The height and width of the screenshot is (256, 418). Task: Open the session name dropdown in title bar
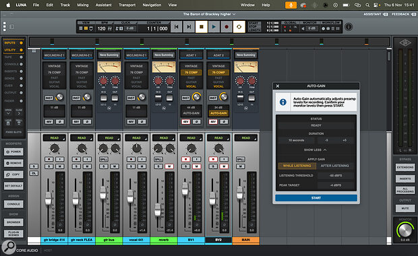[x=209, y=14]
